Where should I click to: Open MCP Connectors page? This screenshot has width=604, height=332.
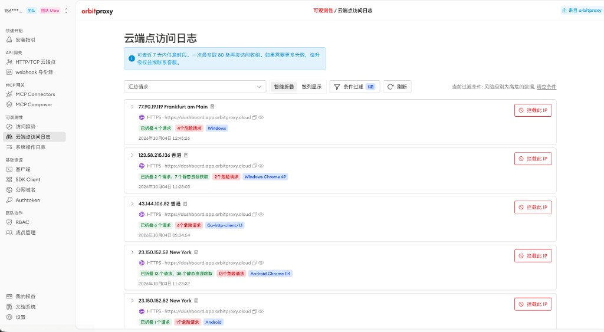[x=34, y=94]
